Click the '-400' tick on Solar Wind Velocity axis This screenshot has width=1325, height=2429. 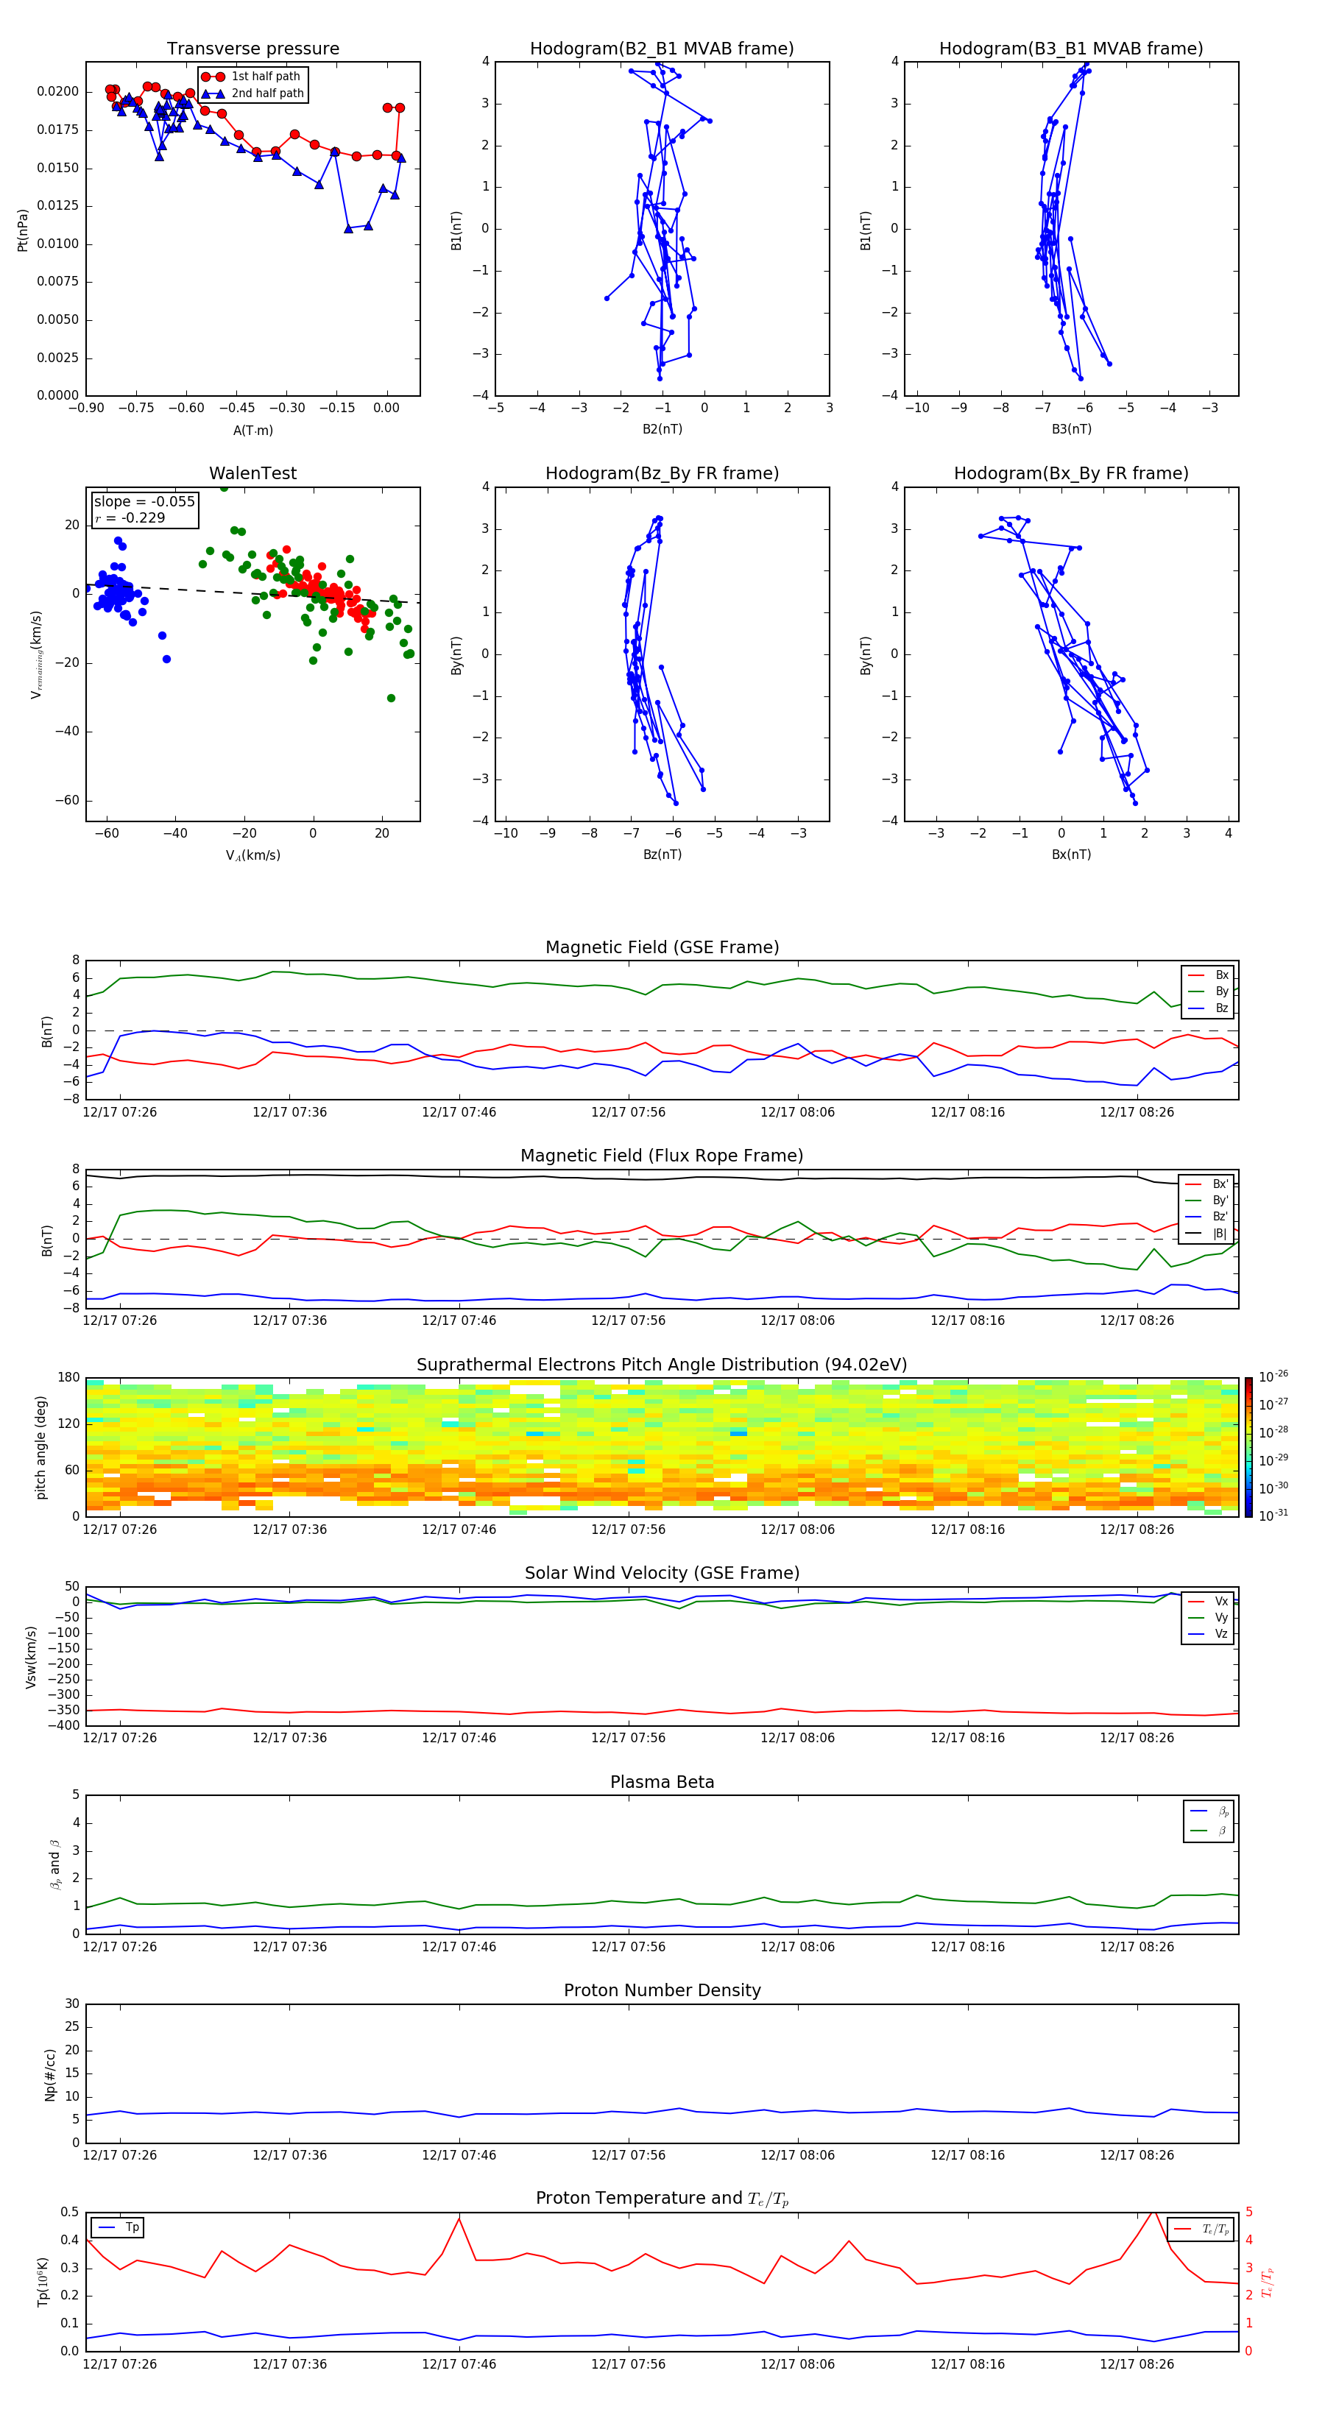pyautogui.click(x=64, y=1725)
